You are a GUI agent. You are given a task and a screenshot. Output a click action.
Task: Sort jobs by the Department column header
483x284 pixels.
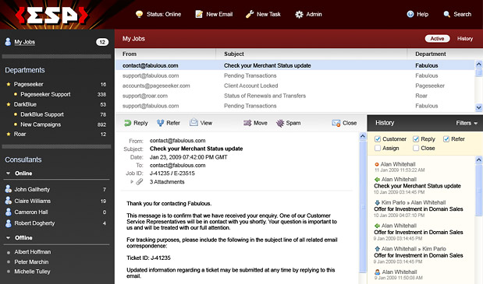pyautogui.click(x=430, y=54)
